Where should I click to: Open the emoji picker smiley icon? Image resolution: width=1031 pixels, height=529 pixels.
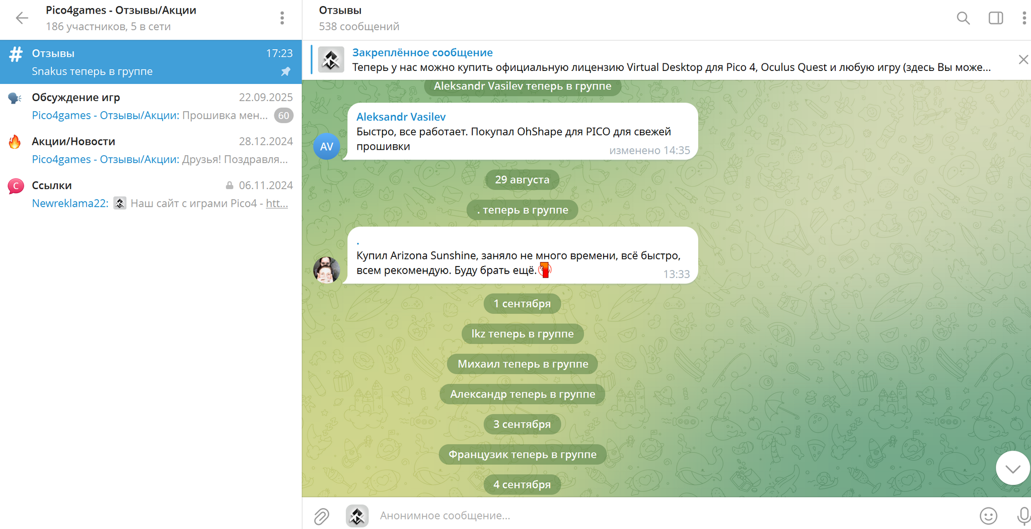point(988,516)
